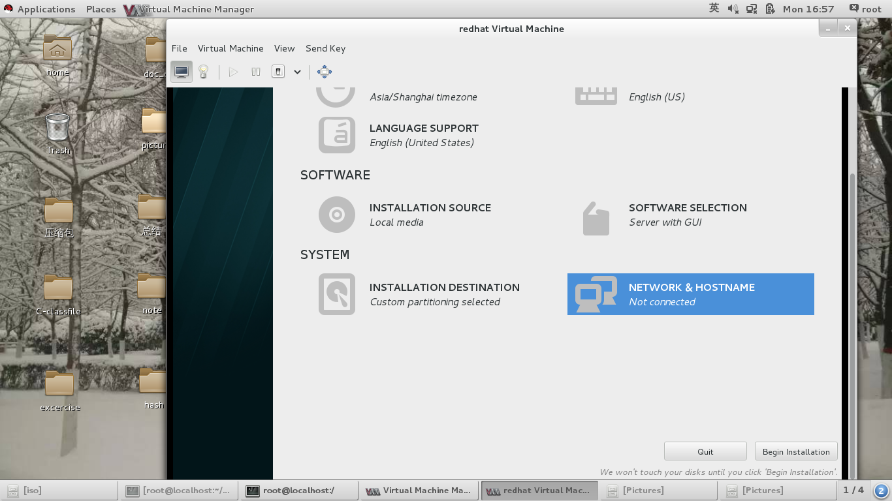Viewport: 892px width, 501px height.
Task: Open Language Support icon
Action: coord(337,135)
